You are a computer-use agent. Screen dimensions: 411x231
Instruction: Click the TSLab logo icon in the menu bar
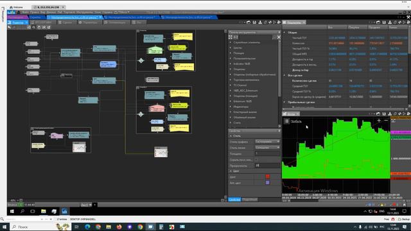(11, 12)
